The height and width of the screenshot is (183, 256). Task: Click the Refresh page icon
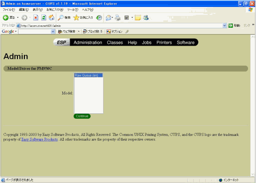44,17
